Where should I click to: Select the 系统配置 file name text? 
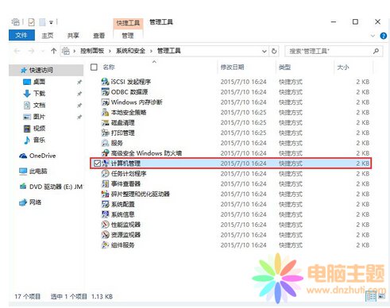tap(123, 204)
